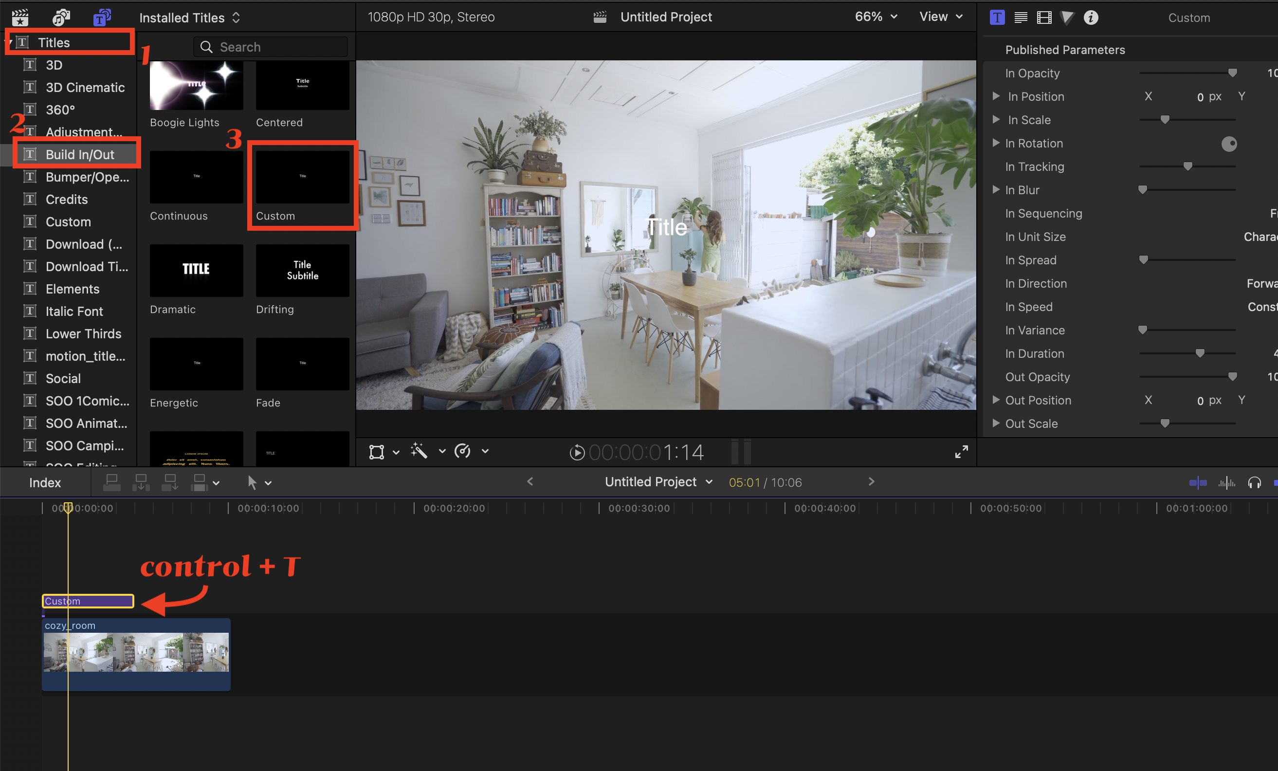Select the Title inspector icon
The width and height of the screenshot is (1278, 771).
tap(996, 18)
